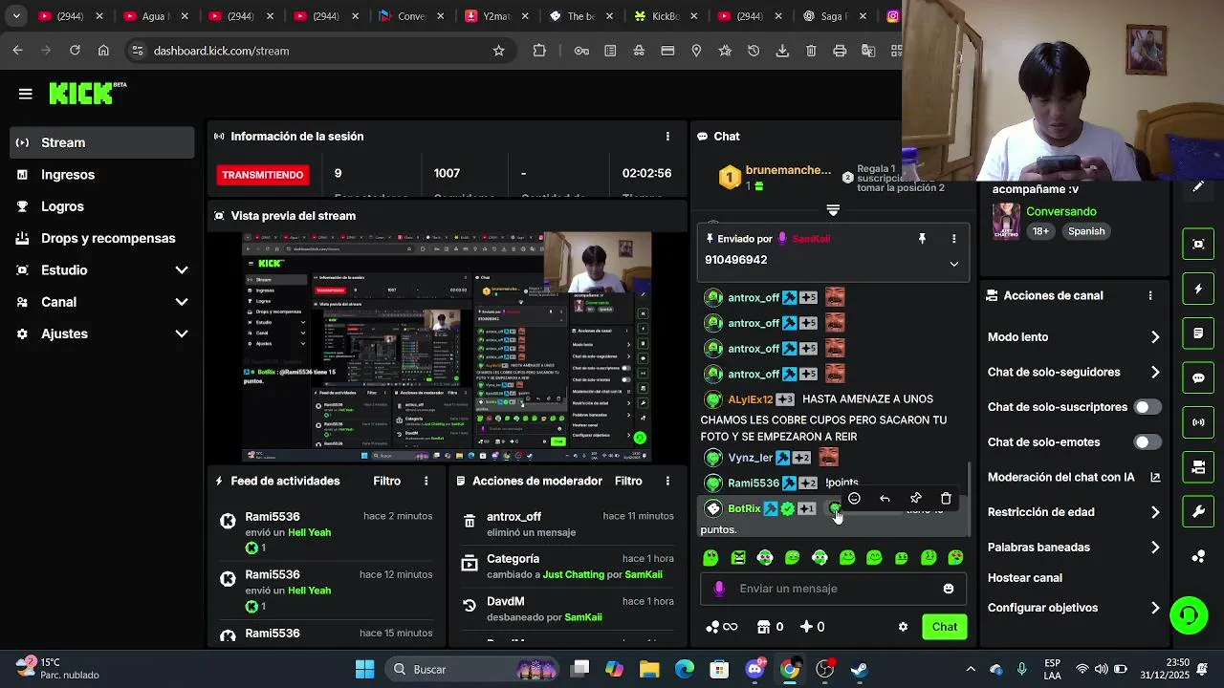This screenshot has width=1224, height=688.
Task: Open the Just Chatting category link
Action: (574, 574)
